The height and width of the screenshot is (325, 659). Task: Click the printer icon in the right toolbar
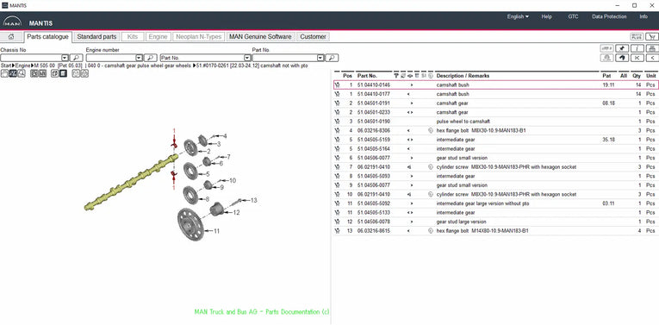[652, 48]
